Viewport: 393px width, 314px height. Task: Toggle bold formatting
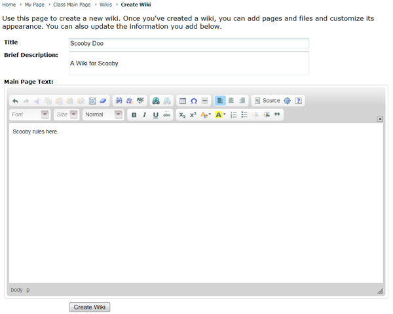pos(134,115)
